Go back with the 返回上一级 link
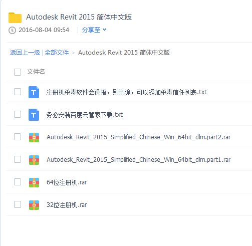This screenshot has height=246, width=252. click(25, 53)
